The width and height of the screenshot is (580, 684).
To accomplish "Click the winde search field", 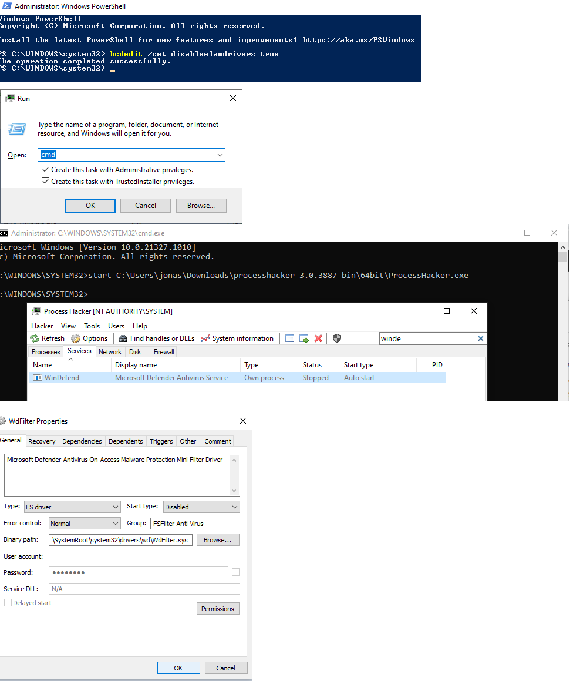I will pyautogui.click(x=427, y=338).
